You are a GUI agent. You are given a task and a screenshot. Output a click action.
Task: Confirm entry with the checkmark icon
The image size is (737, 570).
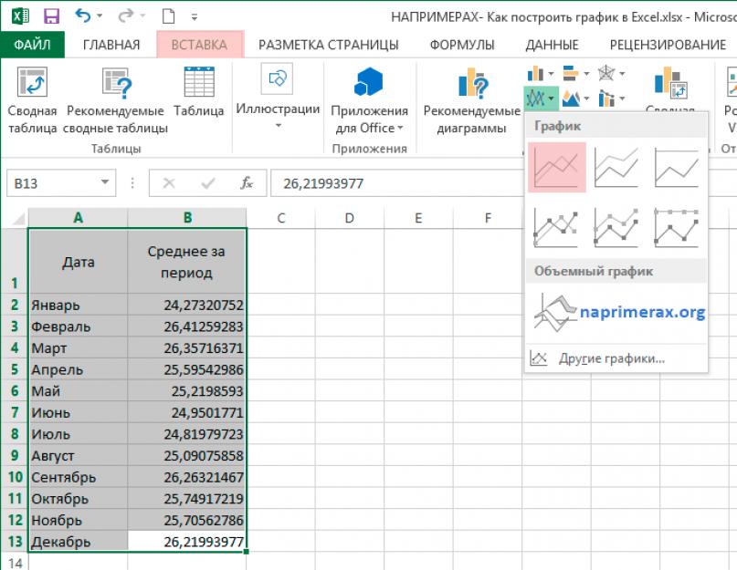point(207,183)
